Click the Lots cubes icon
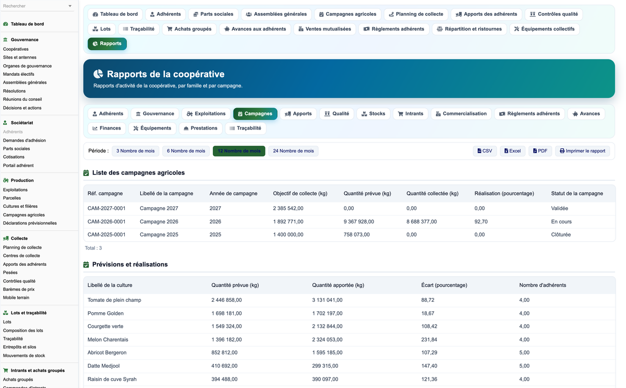 click(95, 29)
